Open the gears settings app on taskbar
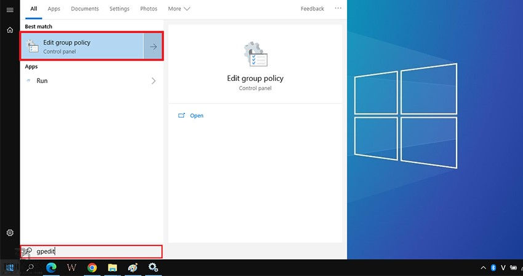The height and width of the screenshot is (276, 523). [153, 267]
